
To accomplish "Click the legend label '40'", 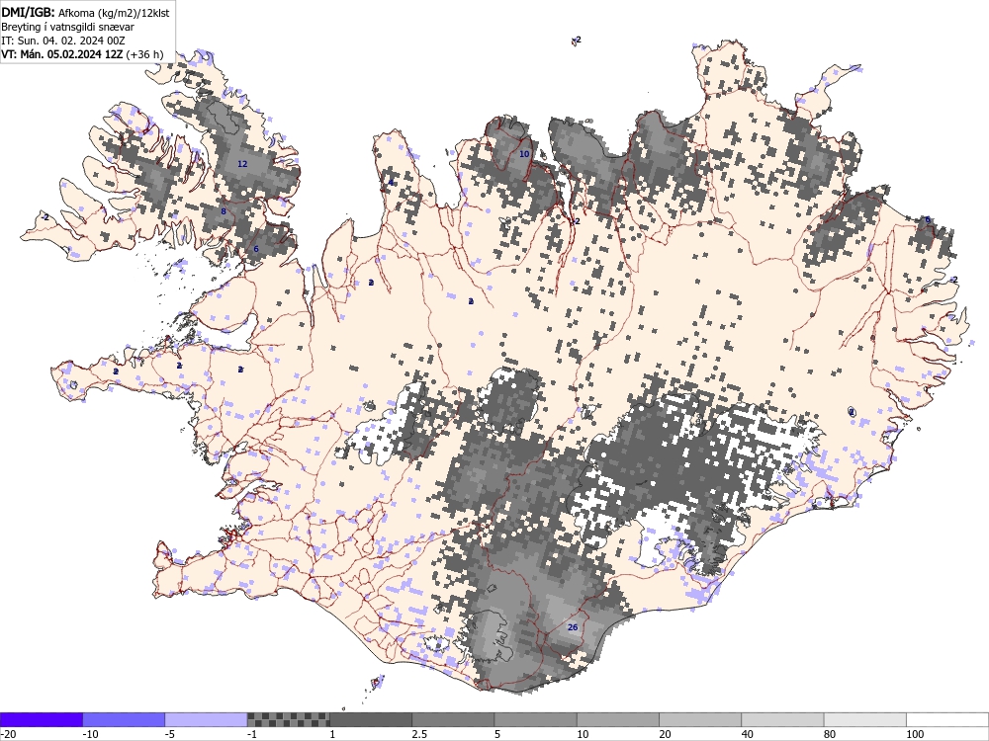I will pyautogui.click(x=748, y=735).
